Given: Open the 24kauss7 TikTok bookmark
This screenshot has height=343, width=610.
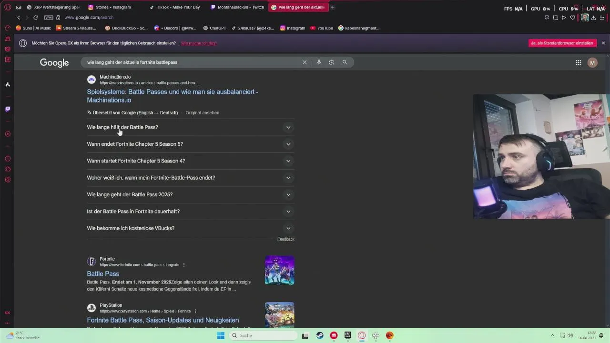Looking at the screenshot, I should tap(253, 28).
